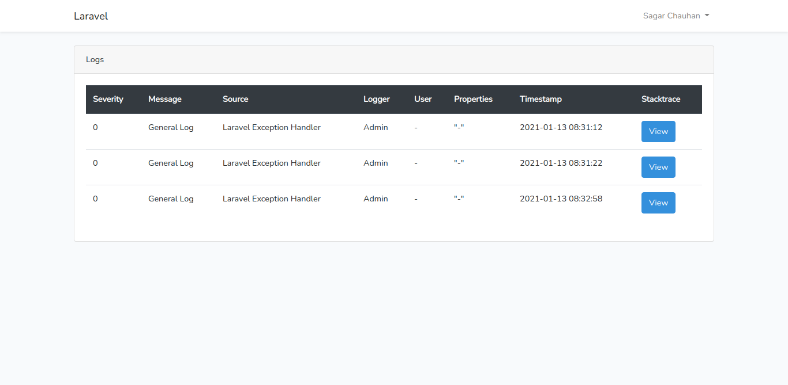View stacktrace for the 08:31:22 log
Viewport: 788px width, 385px height.
tap(658, 167)
